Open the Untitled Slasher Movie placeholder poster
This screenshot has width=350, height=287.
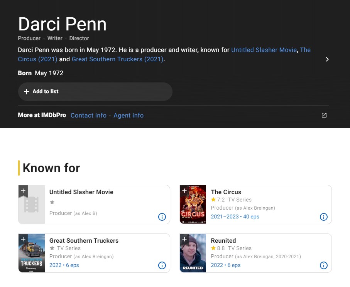click(32, 205)
